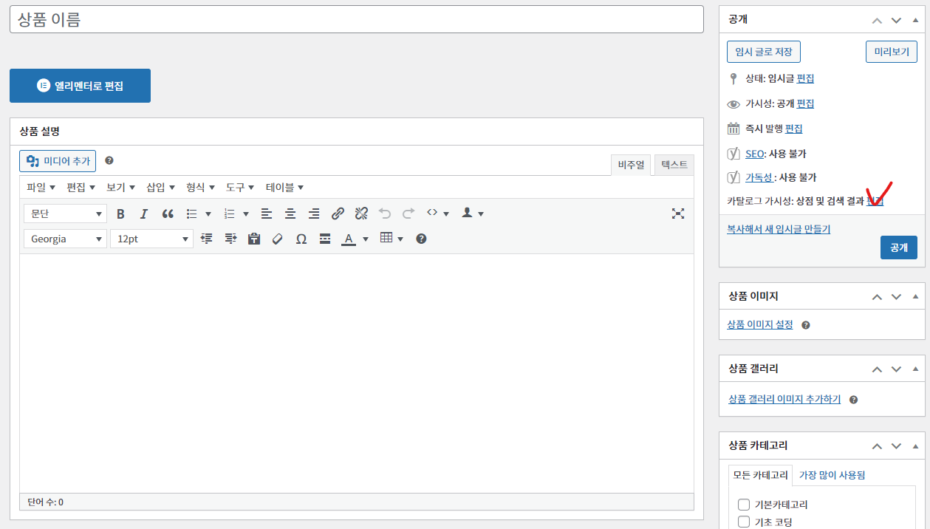Click the paste as text icon
Viewport: 930px width, 529px height.
pos(254,239)
